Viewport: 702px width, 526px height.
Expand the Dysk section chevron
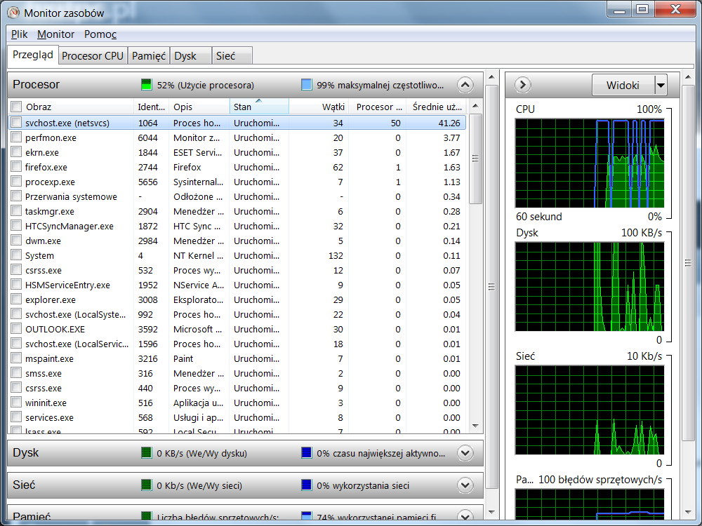pyautogui.click(x=465, y=452)
